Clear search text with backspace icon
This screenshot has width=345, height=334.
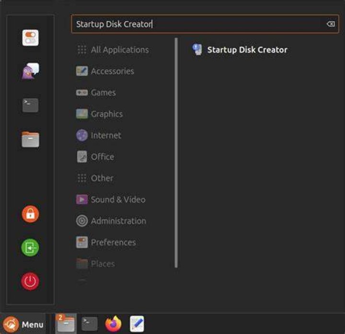click(x=331, y=24)
